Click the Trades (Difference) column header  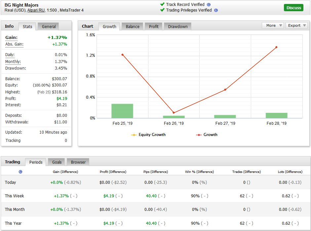click(247, 172)
